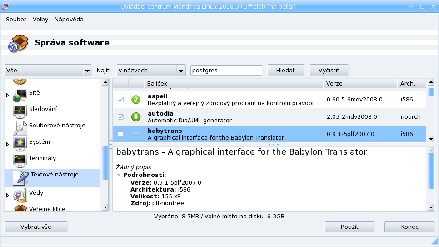This screenshot has height=247, width=439.
Task: Expand the Sítě tree category
Action: pyautogui.click(x=8, y=96)
